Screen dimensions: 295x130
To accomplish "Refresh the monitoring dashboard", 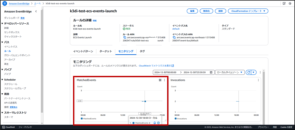I will (248, 72).
